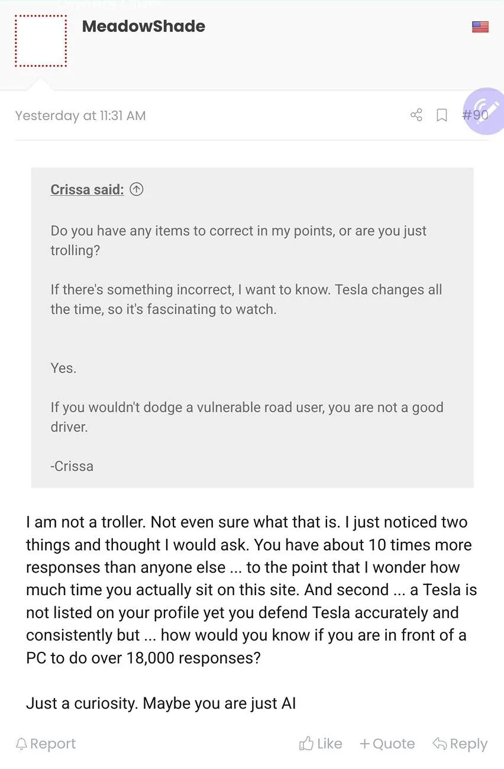Open the 'Crissa said:' quote header link
Image resolution: width=504 pixels, height=769 pixels.
pos(87,189)
